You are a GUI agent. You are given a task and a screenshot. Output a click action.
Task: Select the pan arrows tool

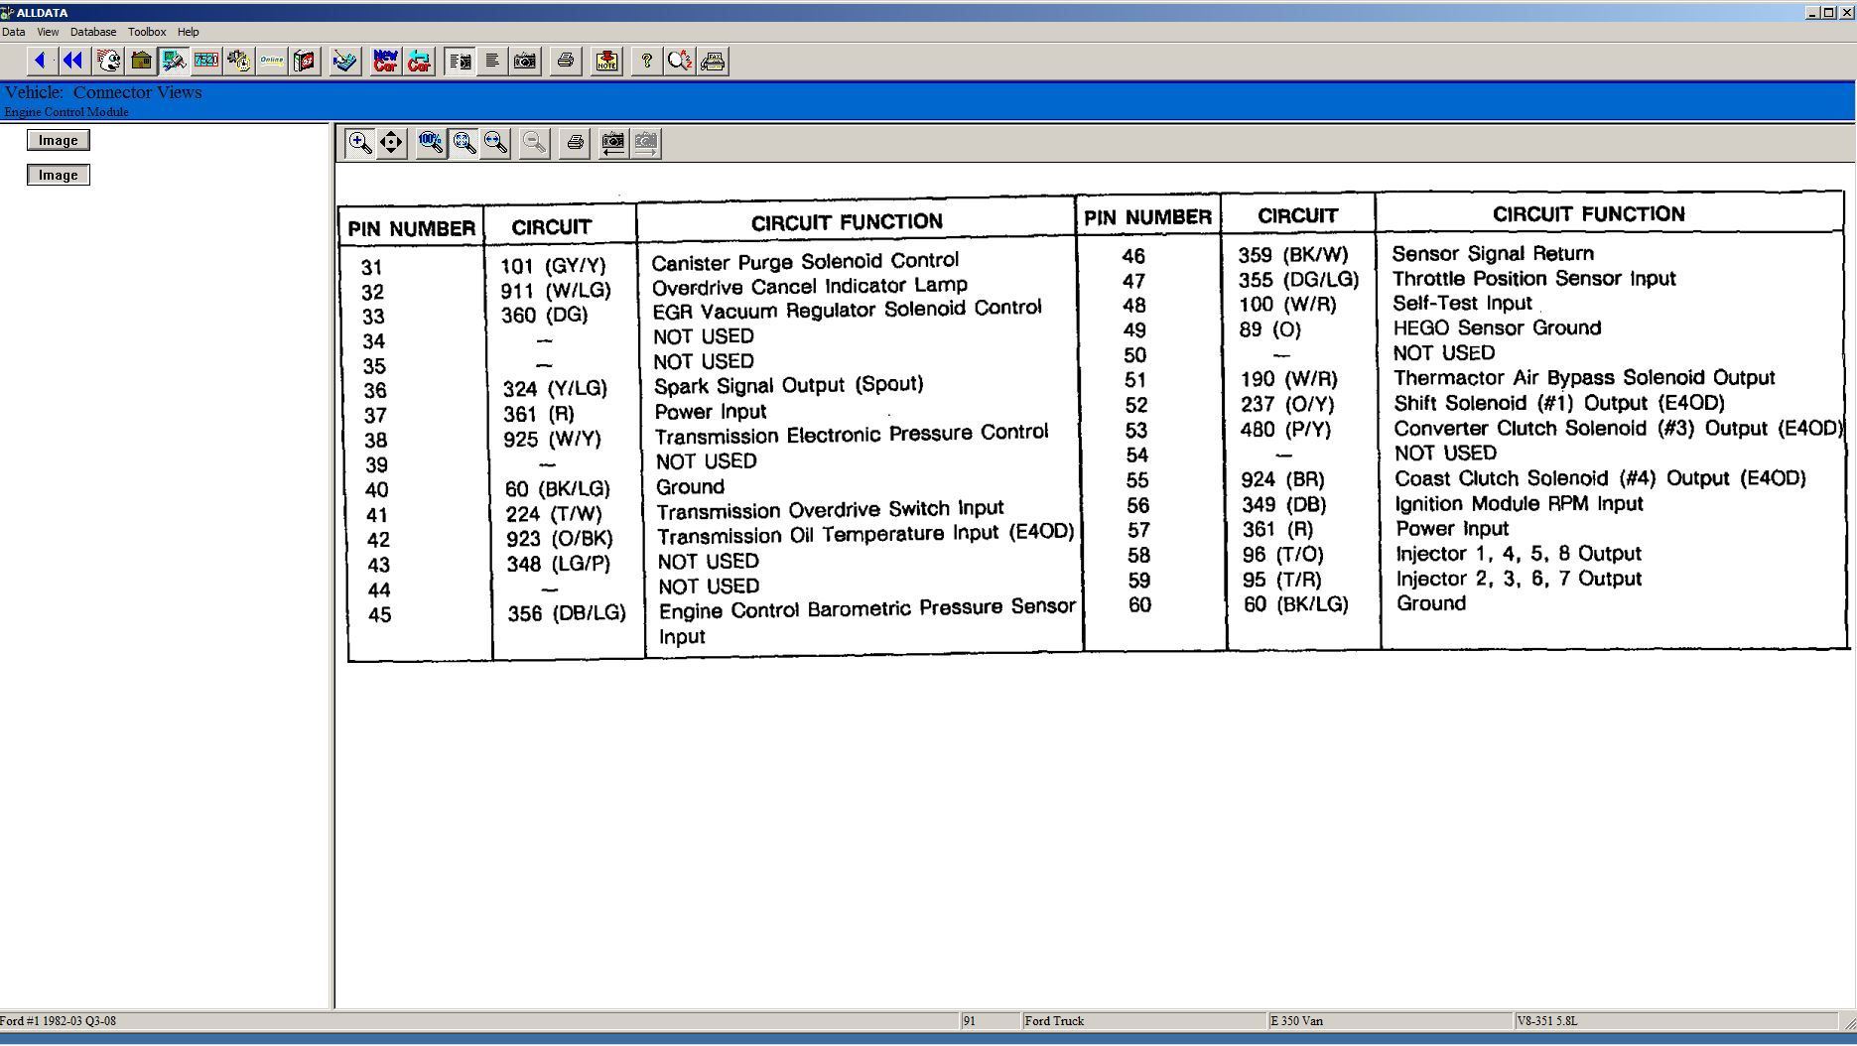click(x=392, y=143)
